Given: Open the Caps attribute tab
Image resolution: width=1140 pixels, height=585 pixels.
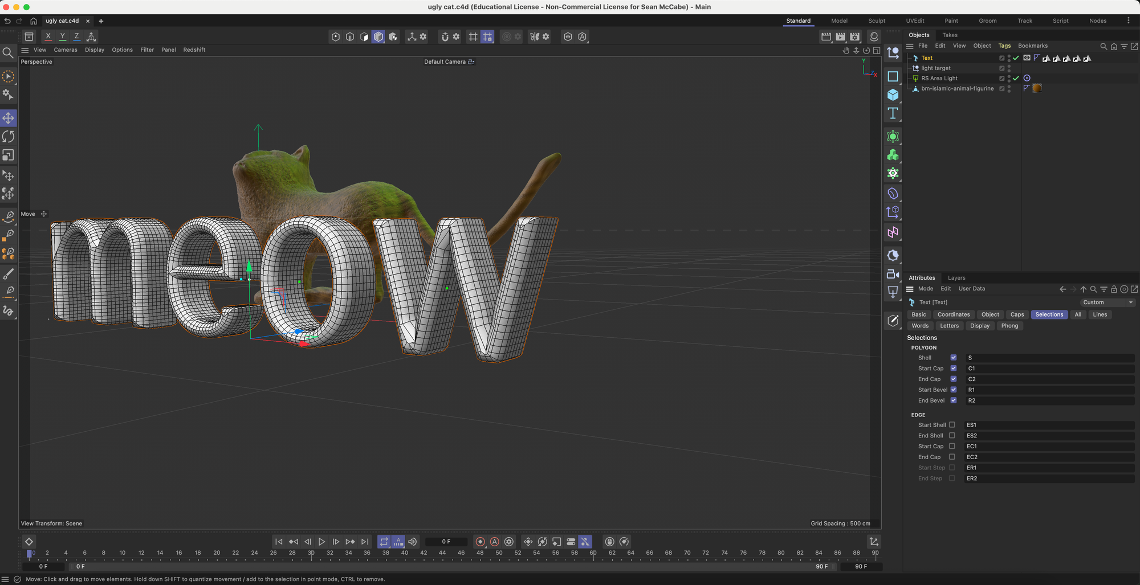Looking at the screenshot, I should coord(1017,314).
